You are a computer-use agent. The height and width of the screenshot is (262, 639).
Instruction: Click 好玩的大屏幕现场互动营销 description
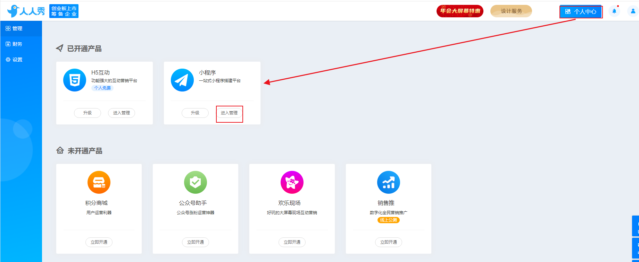click(292, 212)
